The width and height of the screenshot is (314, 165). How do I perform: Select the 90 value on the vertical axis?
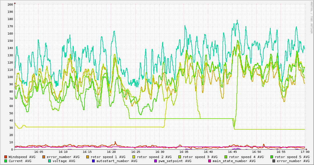click(11, 84)
